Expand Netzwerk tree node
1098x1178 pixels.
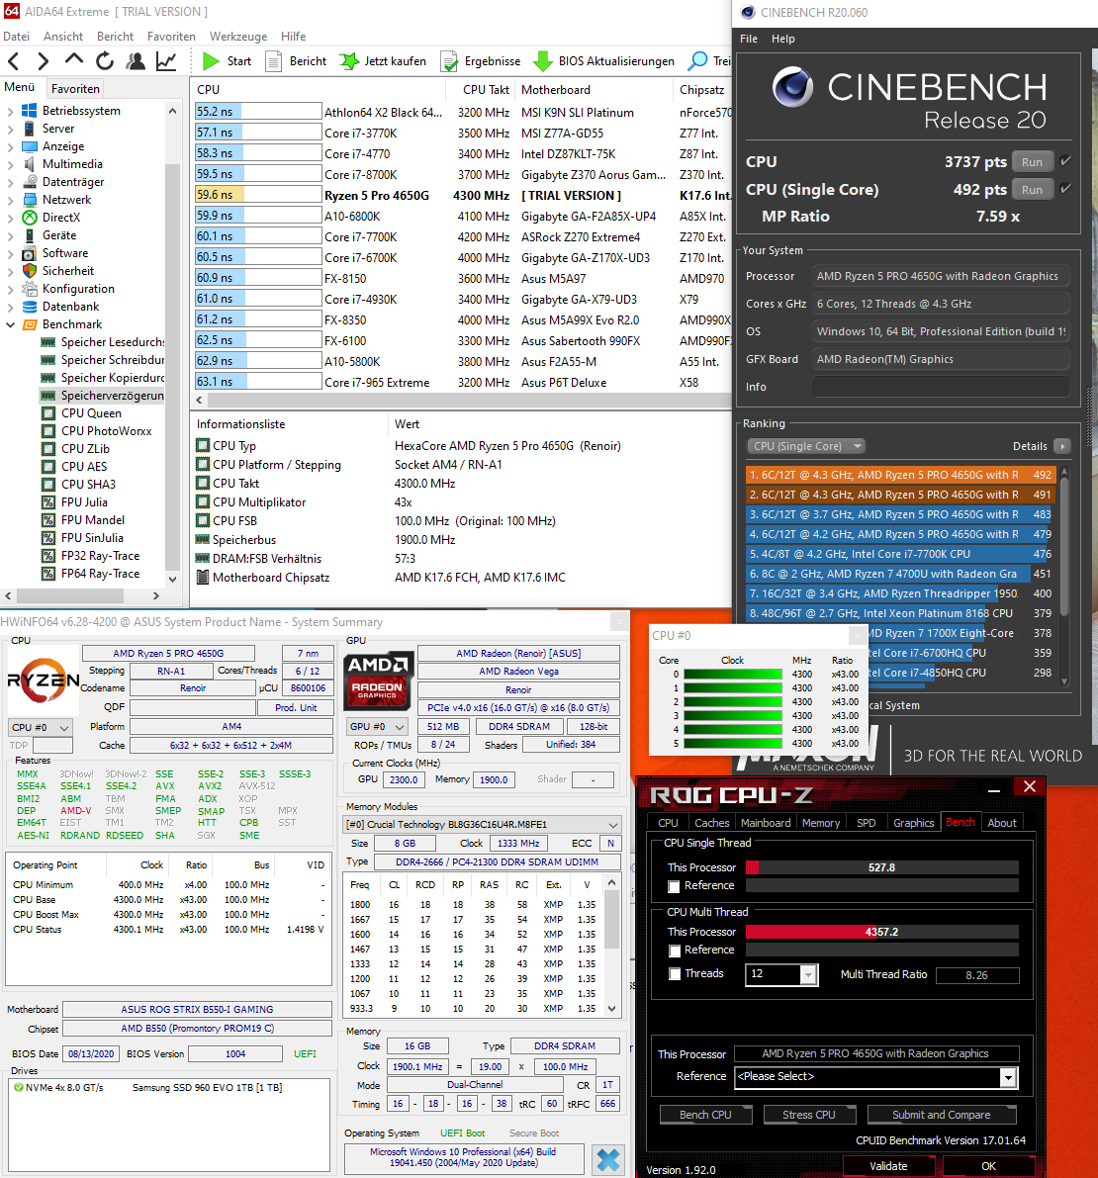pos(10,200)
